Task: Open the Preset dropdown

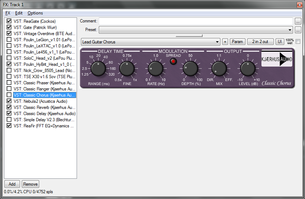Action: point(196,30)
